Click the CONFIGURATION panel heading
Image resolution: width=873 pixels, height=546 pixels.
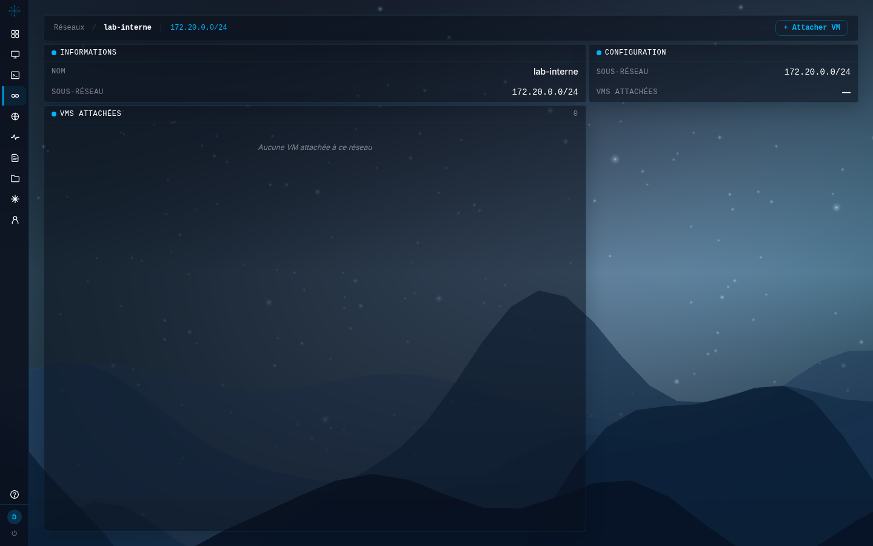pyautogui.click(x=635, y=53)
